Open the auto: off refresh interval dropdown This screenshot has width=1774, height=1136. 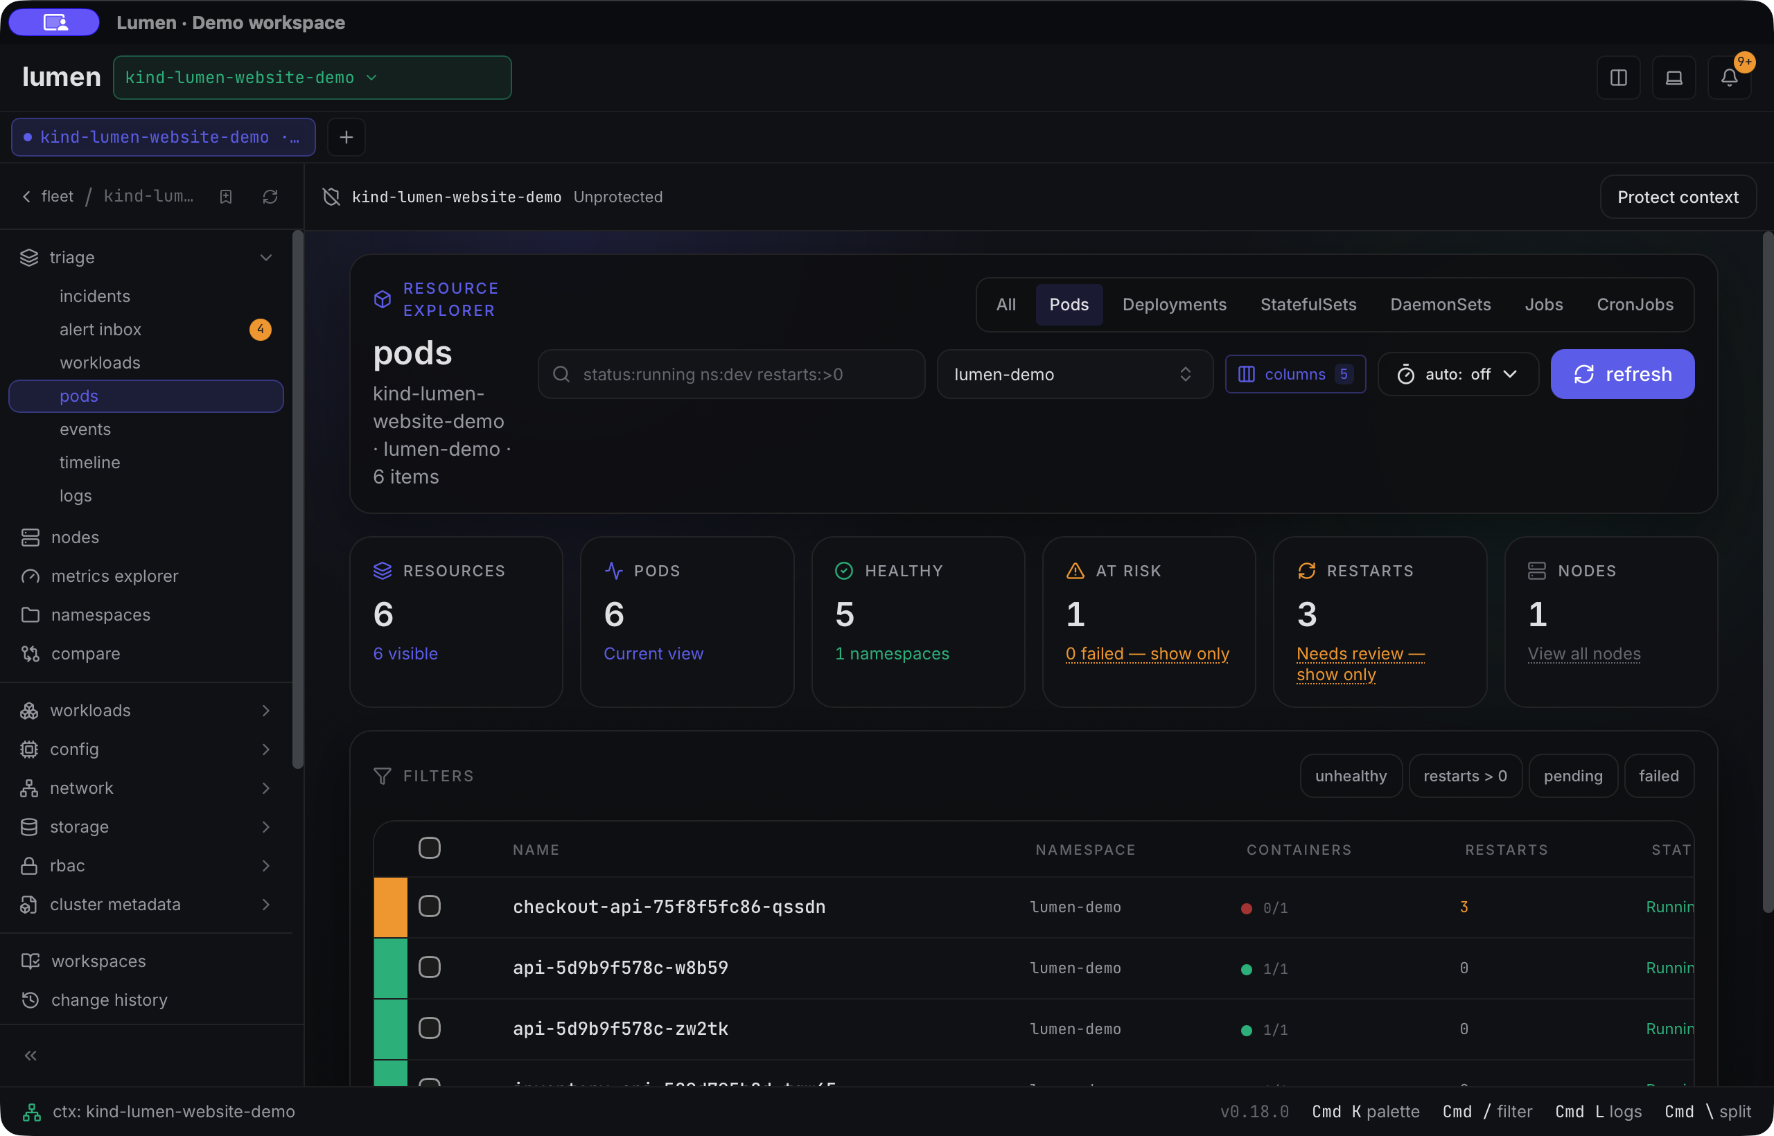pyautogui.click(x=1457, y=374)
